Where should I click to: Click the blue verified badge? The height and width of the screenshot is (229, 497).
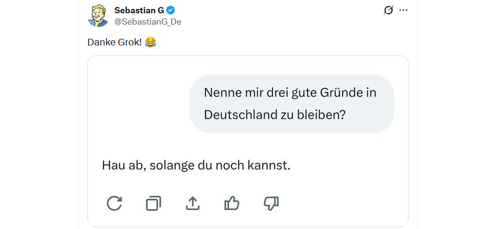[171, 10]
